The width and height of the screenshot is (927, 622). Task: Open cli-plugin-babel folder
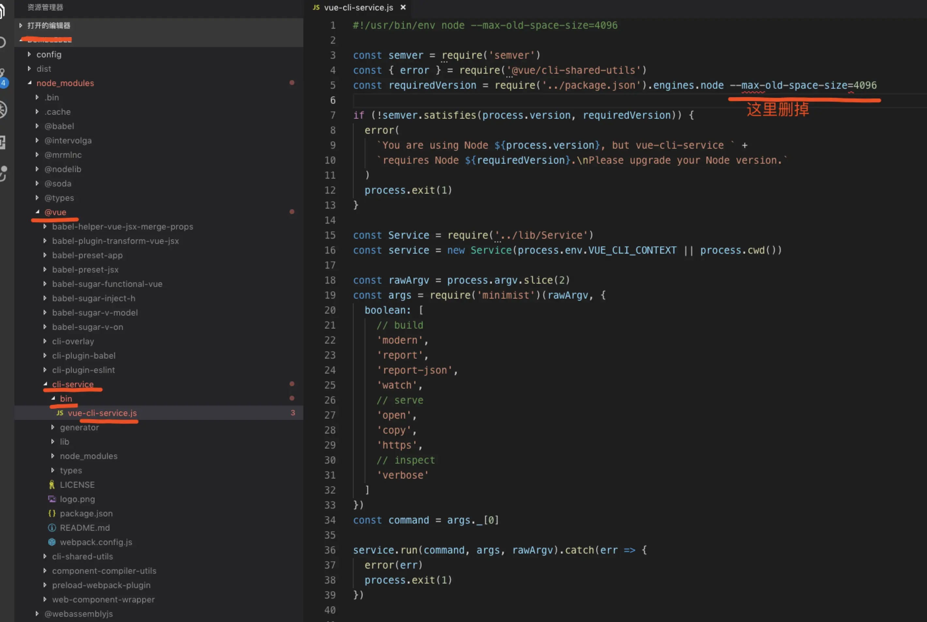coord(159,355)
